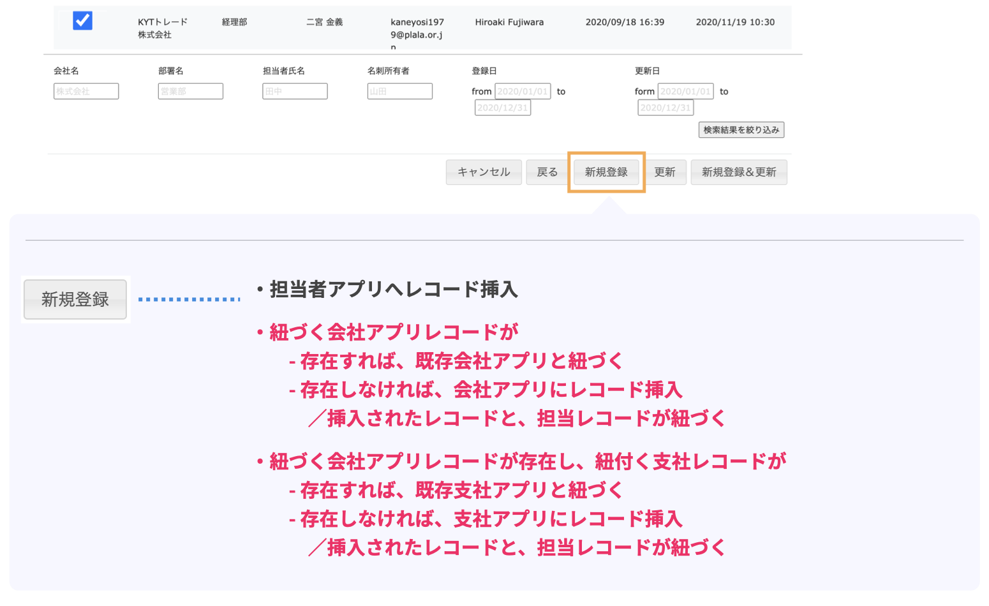The width and height of the screenshot is (989, 606).
Task: Click the キャンセル button
Action: [x=484, y=172]
